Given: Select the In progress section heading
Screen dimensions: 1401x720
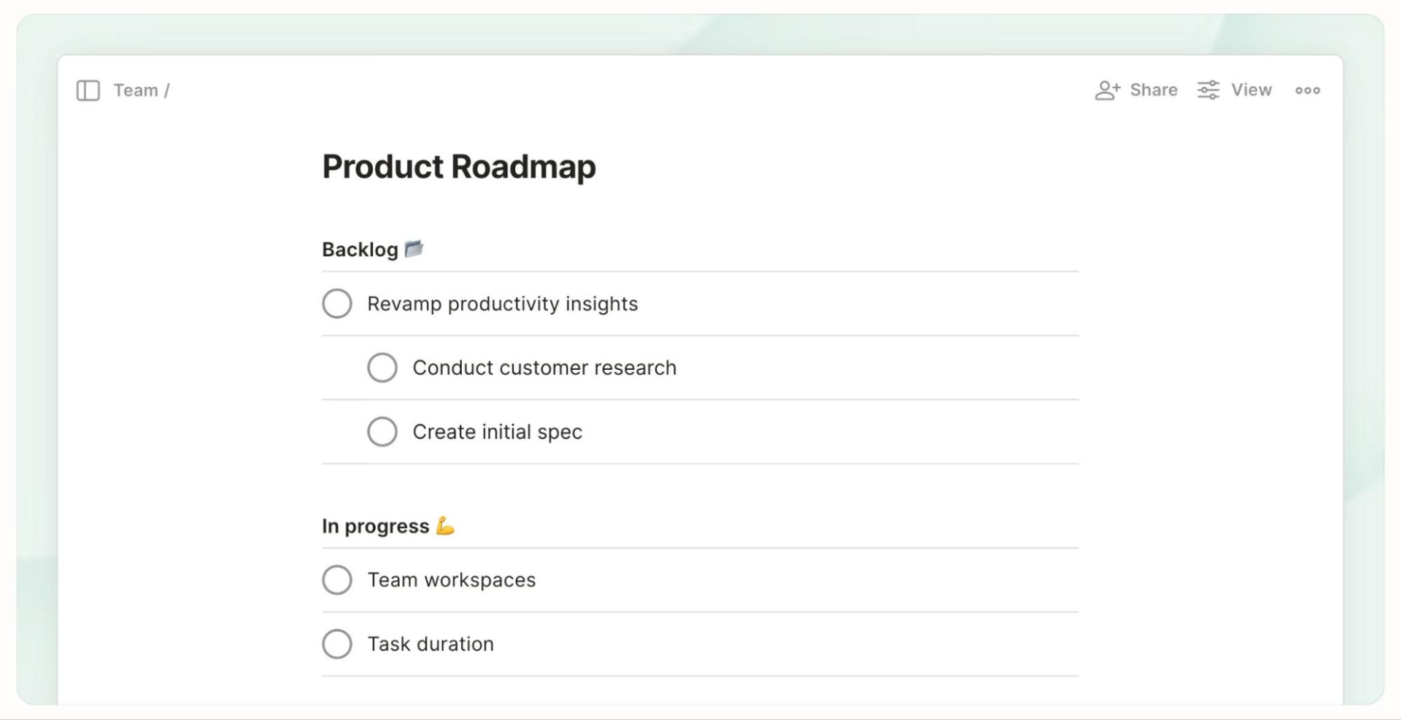Looking at the screenshot, I should pyautogui.click(x=375, y=527).
